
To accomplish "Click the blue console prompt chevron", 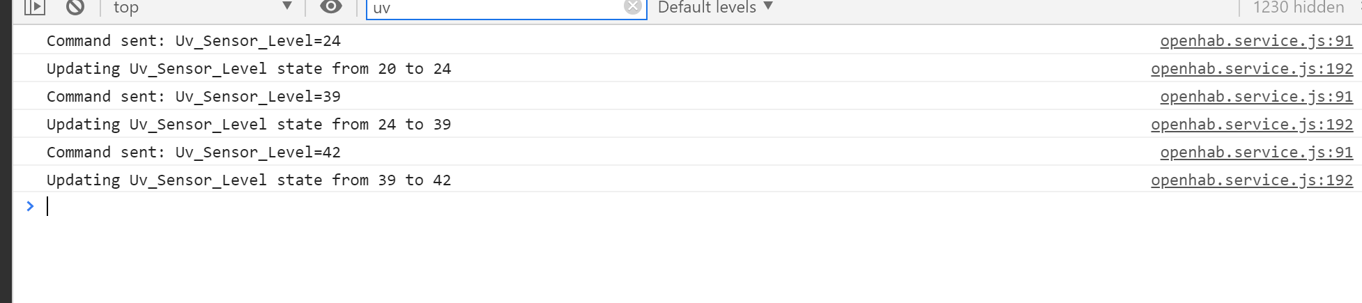I will click(x=30, y=206).
